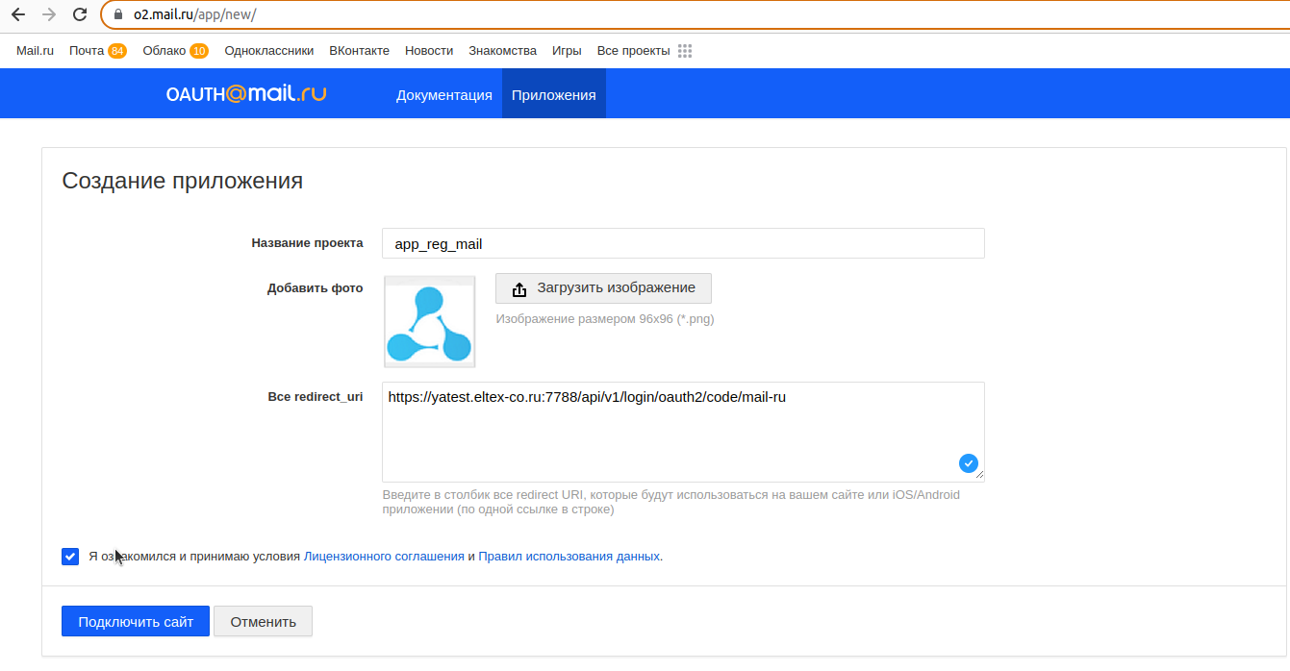Open Одноклассники link
Viewport: 1290px width, 671px height.
click(x=269, y=51)
